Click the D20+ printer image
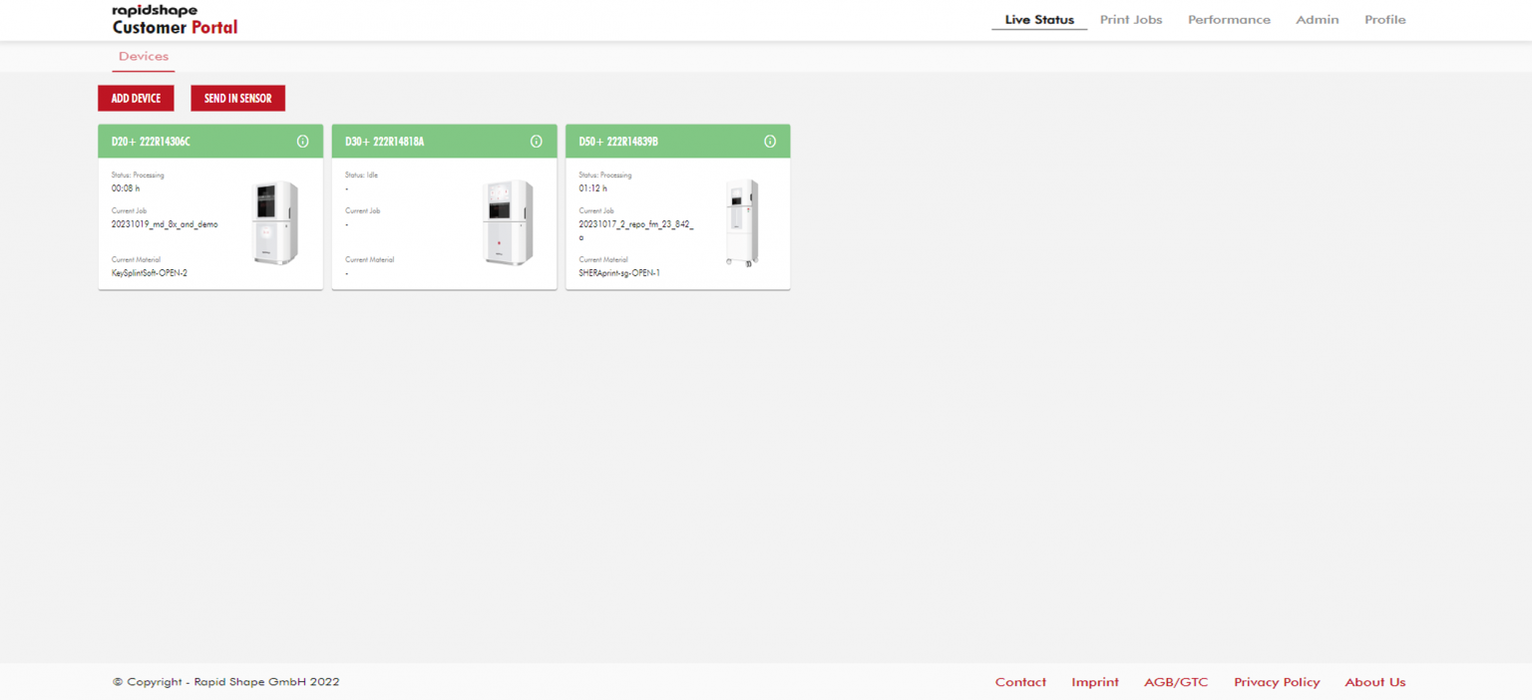Image resolution: width=1532 pixels, height=700 pixels. point(275,223)
